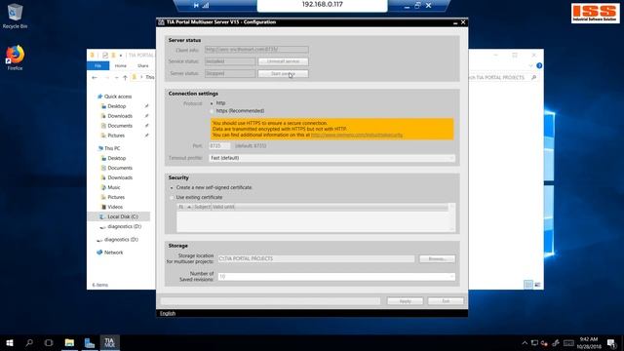Click the Start service button
Viewport: 624px width, 351px height.
[283, 74]
